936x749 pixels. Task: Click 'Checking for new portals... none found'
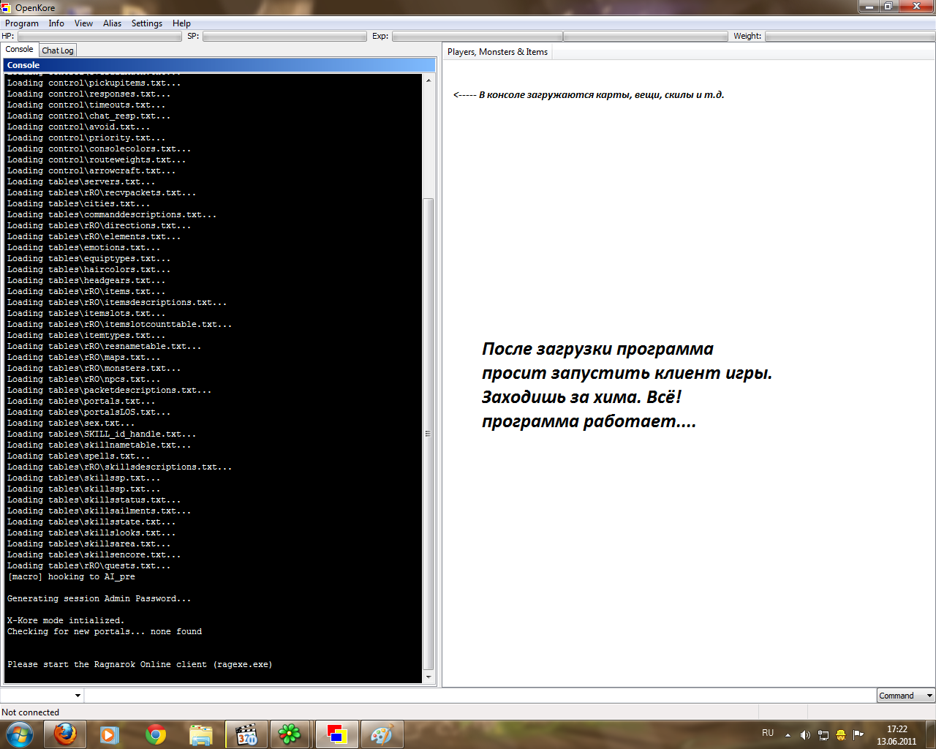click(105, 631)
